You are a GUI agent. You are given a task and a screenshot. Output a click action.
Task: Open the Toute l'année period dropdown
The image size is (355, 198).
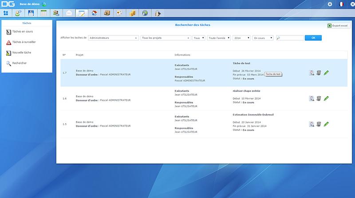[219, 38]
